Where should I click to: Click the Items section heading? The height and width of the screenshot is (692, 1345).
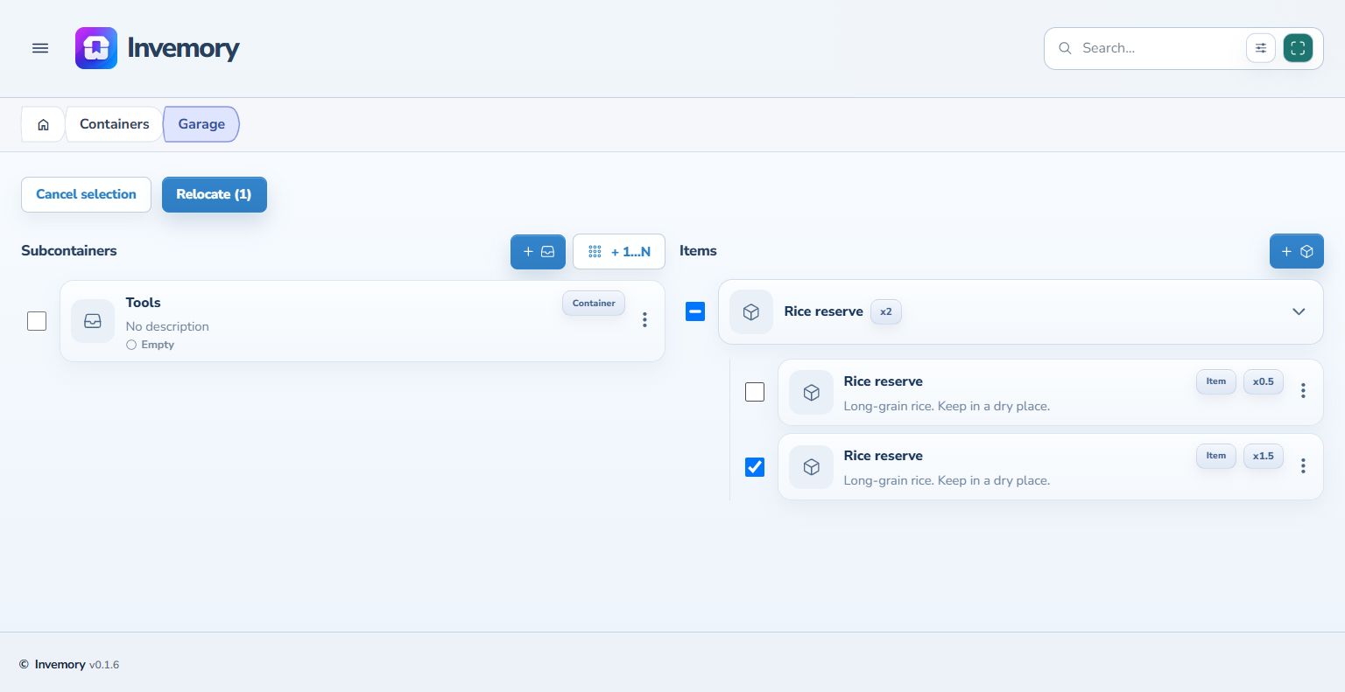698,251
